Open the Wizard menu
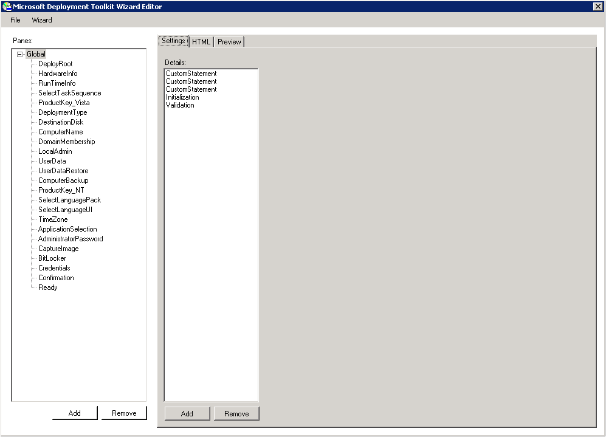 pos(41,20)
